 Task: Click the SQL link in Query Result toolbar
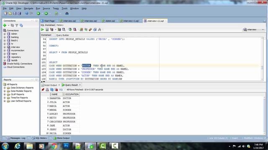(x=61, y=90)
